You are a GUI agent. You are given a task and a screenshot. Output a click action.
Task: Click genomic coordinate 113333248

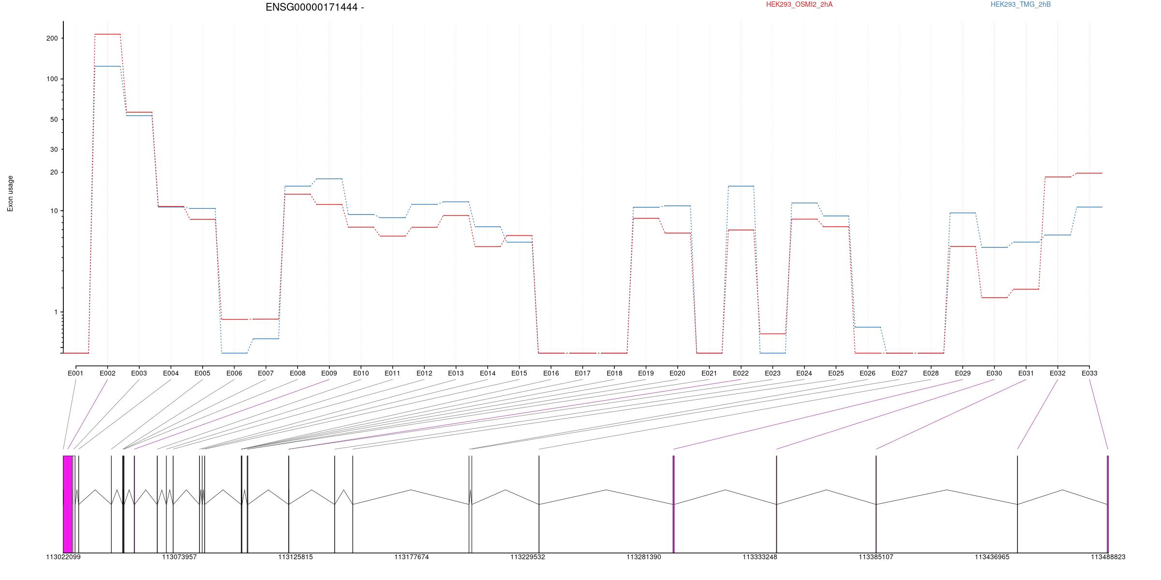[x=760, y=557]
